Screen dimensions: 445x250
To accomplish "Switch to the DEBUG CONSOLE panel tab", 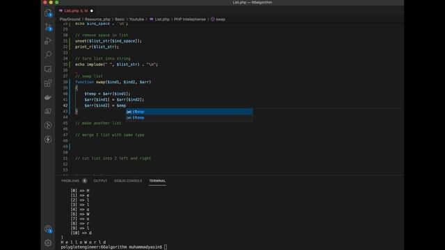I will pyautogui.click(x=128, y=181).
